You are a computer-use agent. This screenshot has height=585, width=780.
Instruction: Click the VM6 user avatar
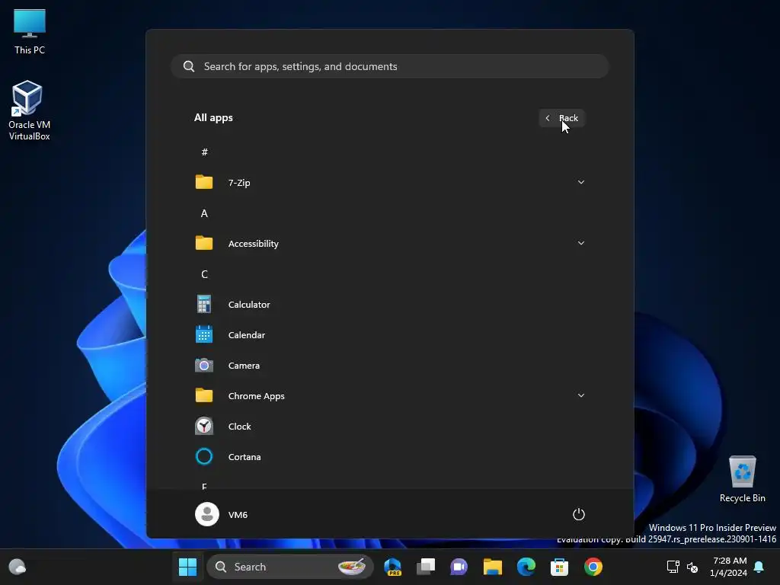coord(207,514)
